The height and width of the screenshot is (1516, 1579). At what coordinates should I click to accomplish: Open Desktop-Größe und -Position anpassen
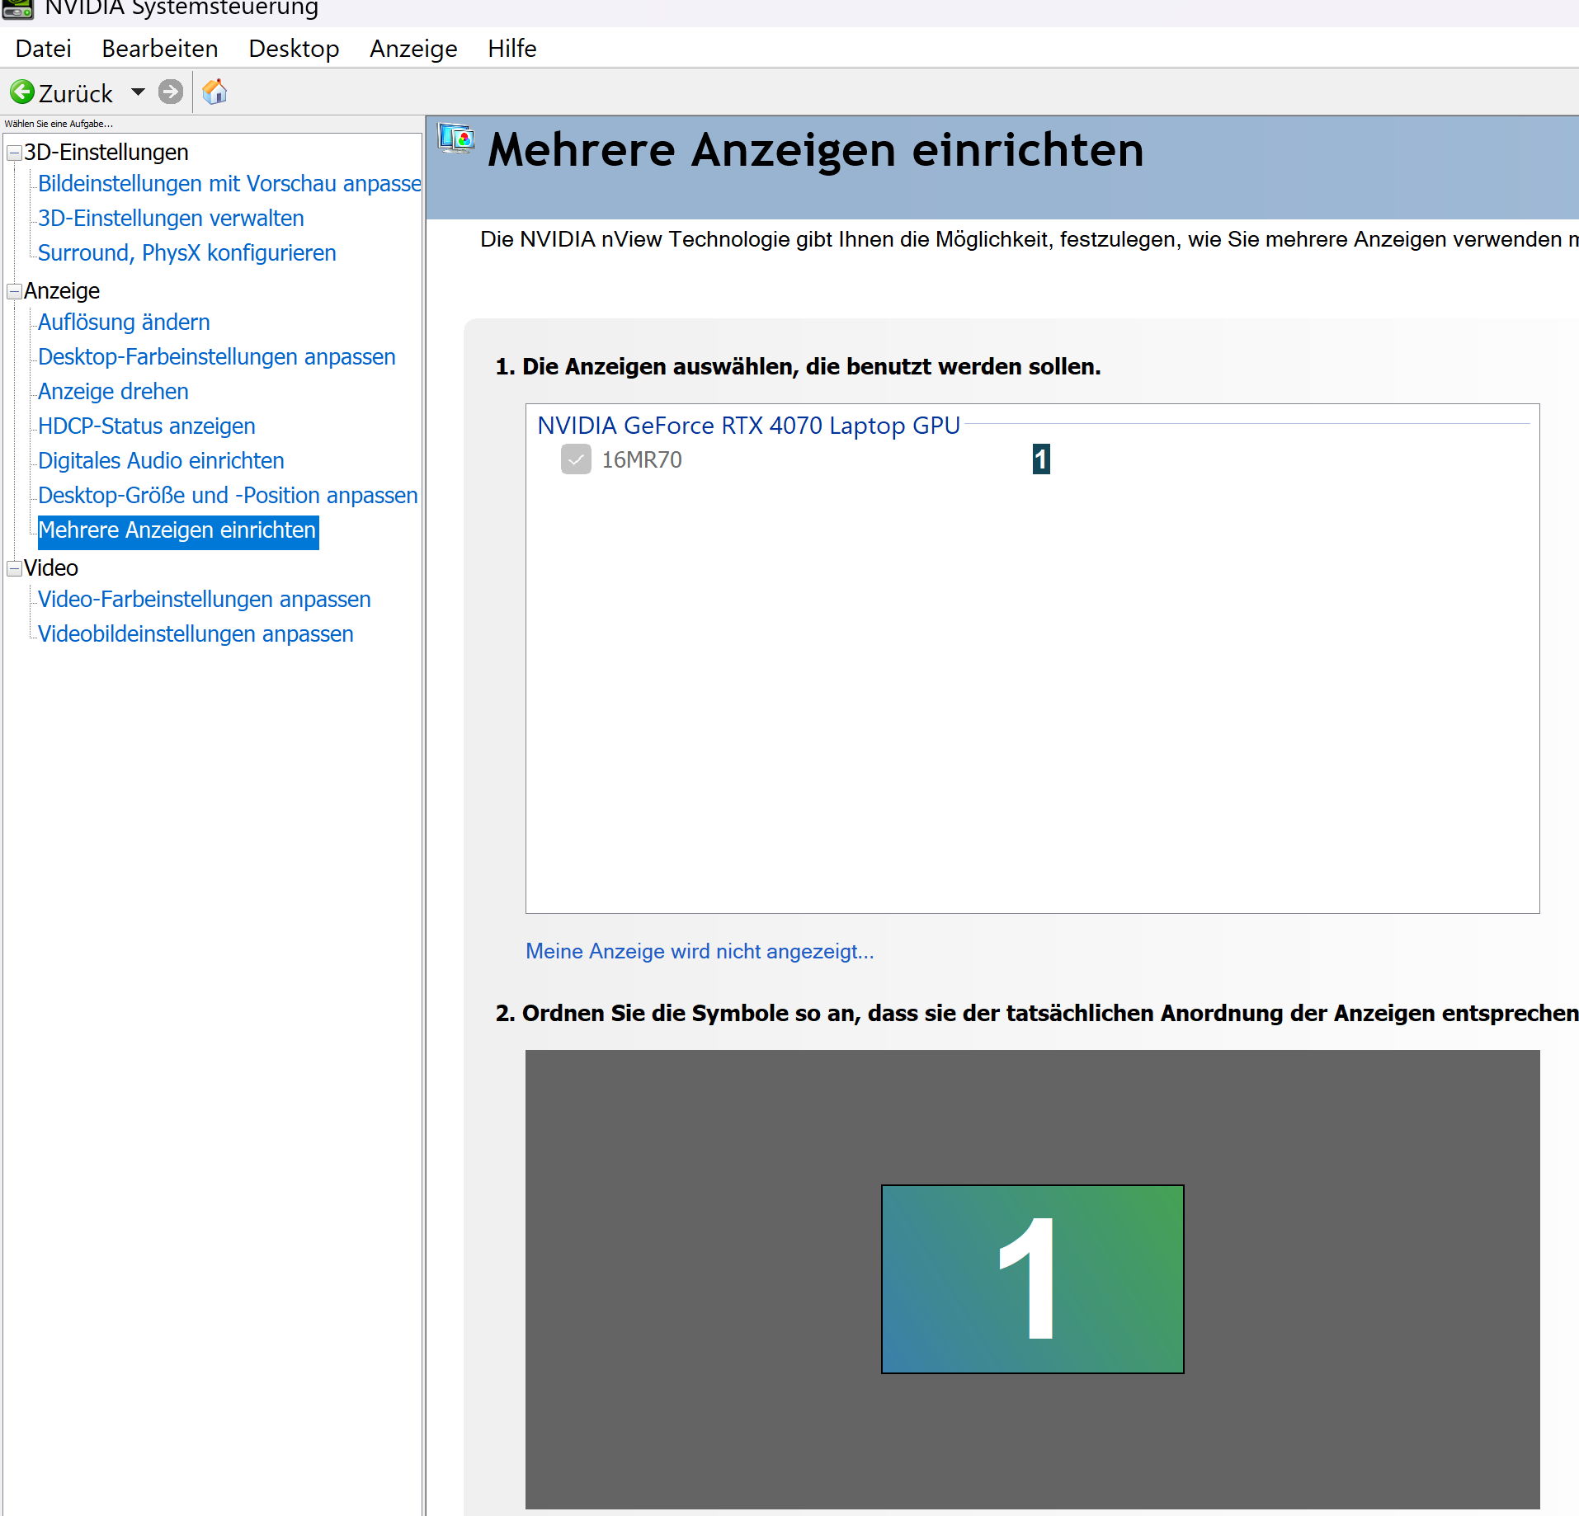pos(228,495)
